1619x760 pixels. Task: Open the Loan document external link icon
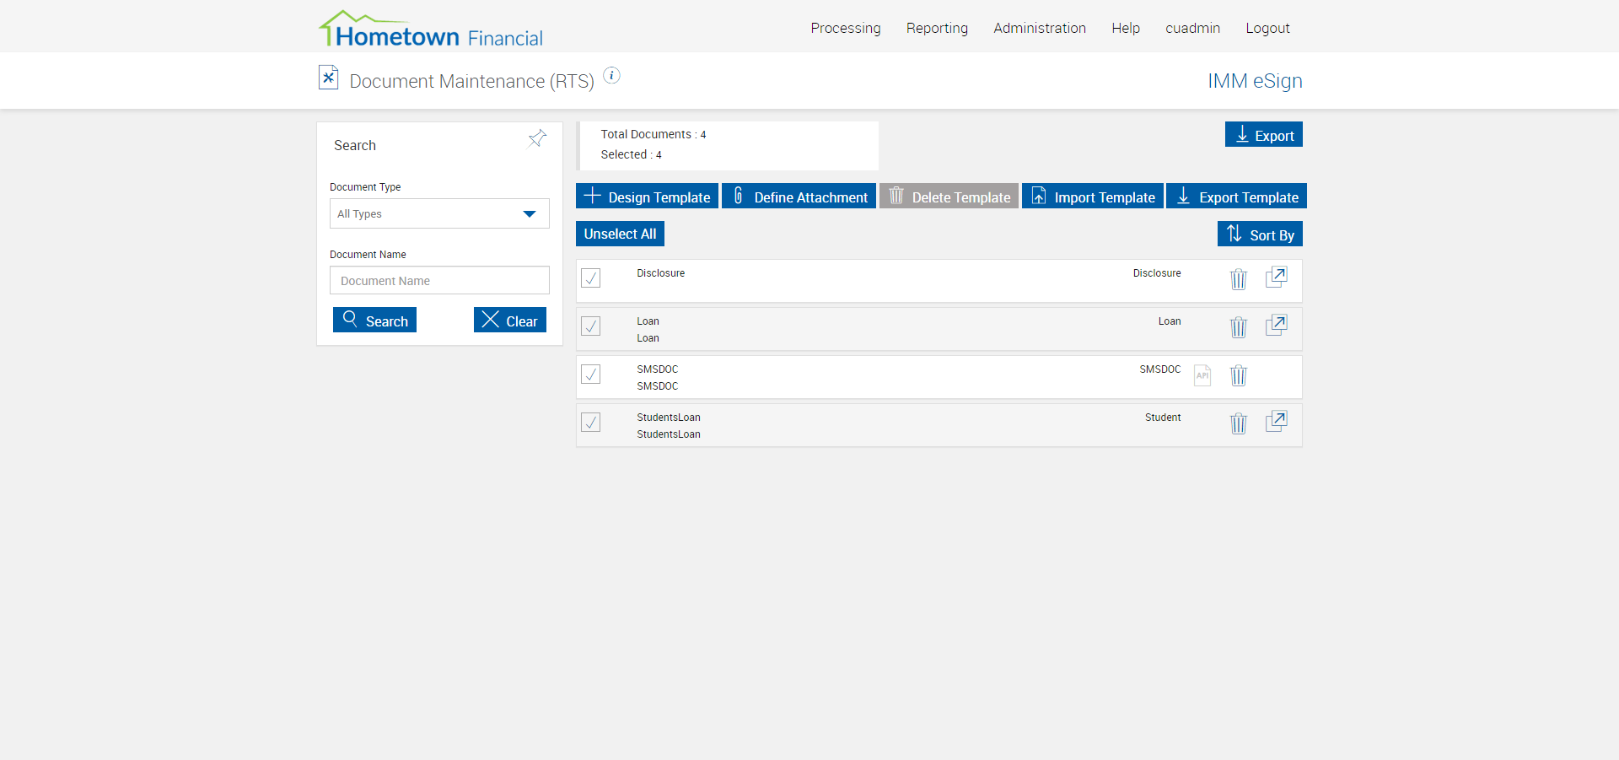point(1277,326)
